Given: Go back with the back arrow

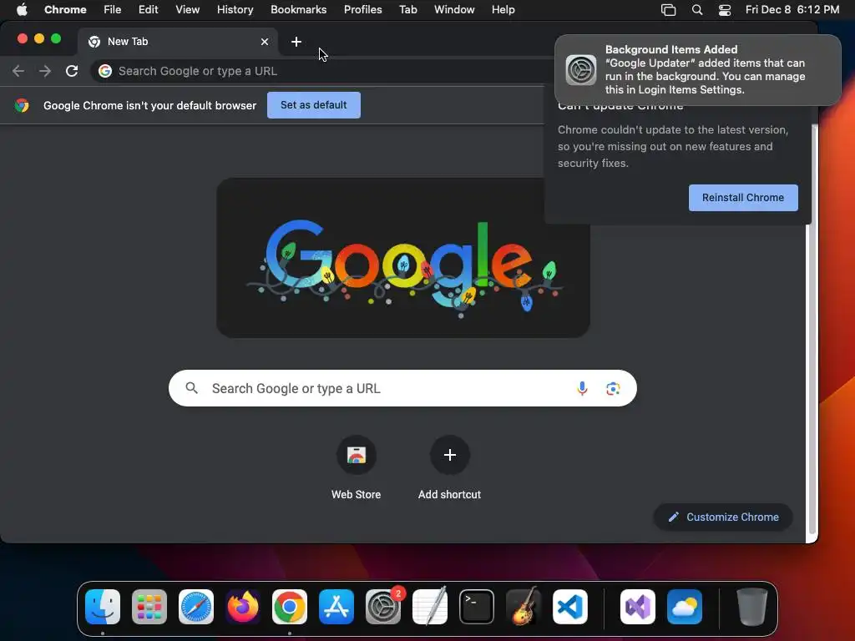Looking at the screenshot, I should click(18, 71).
